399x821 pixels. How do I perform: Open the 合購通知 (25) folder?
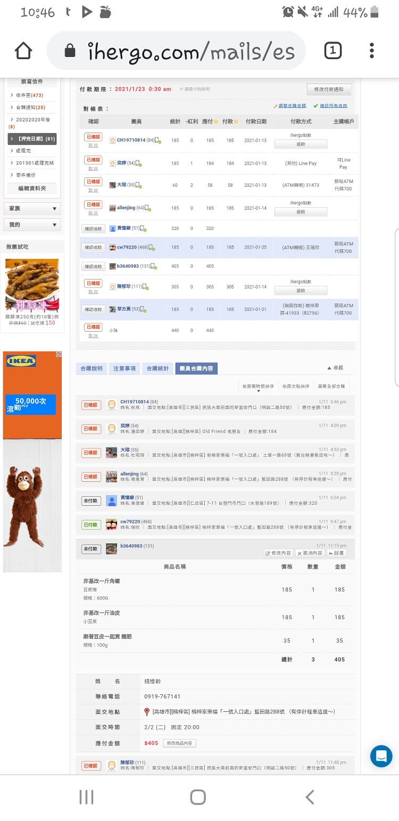click(31, 108)
